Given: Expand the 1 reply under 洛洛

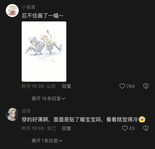Looking at the screenshot, I should pyautogui.click(x=47, y=141).
